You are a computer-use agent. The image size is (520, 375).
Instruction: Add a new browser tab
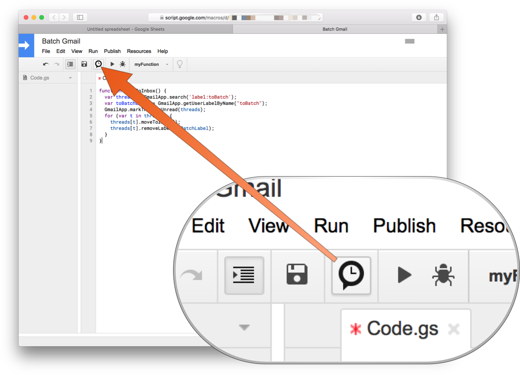point(442,29)
